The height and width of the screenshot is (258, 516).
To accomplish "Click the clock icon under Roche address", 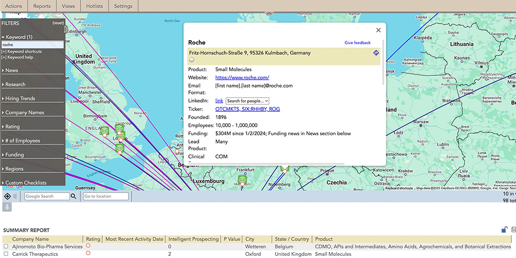I will 192,59.
